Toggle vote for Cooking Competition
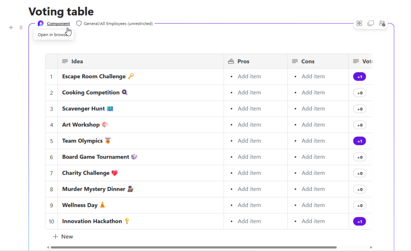Viewport: 411px width, 251px height. (x=360, y=93)
